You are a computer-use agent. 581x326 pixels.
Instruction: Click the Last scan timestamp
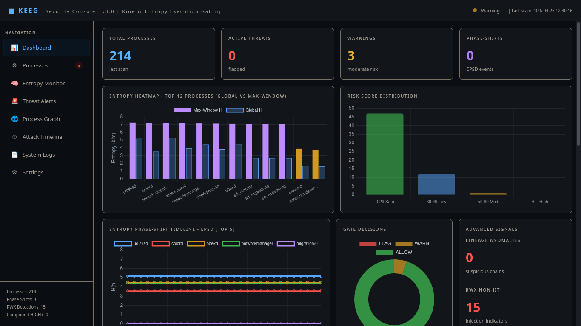541,11
